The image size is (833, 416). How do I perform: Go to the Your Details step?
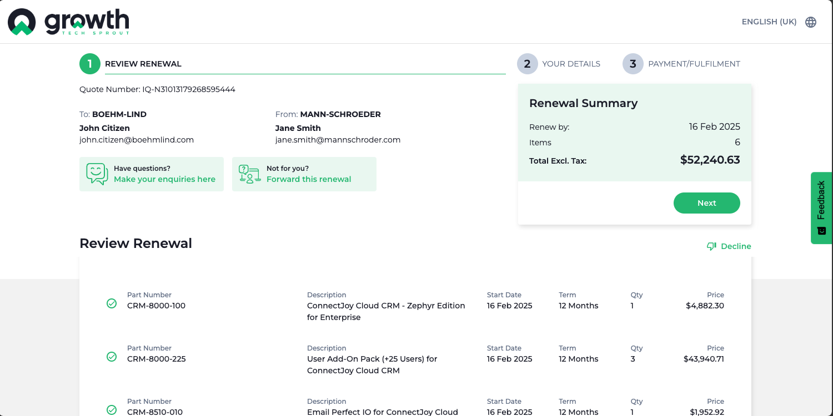point(571,64)
